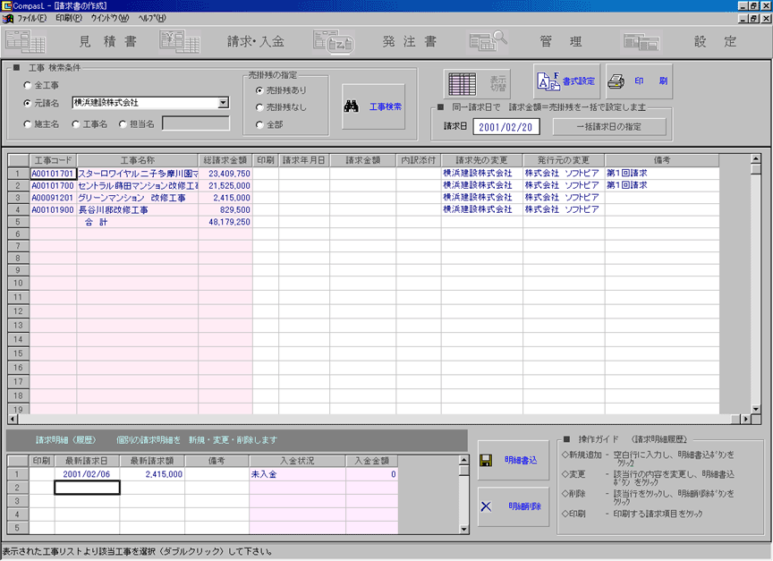Click 総請求金額 column header
Screen dimensions: 773x561
[225, 160]
